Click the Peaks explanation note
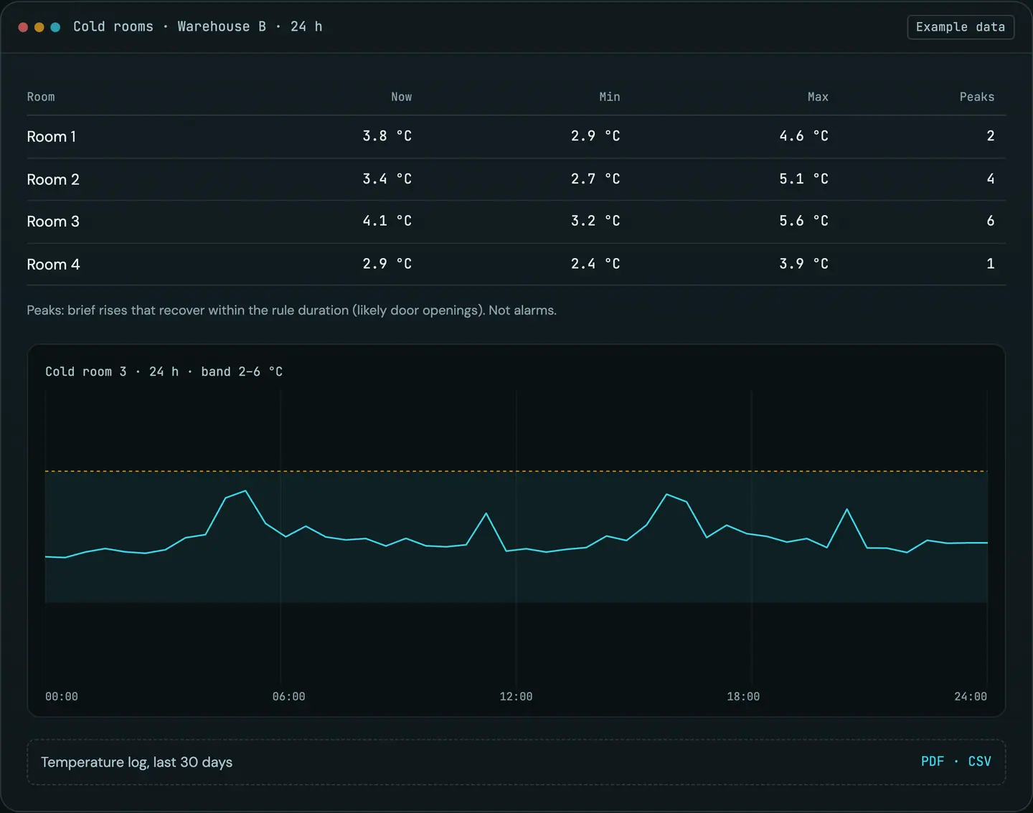The height and width of the screenshot is (813, 1033). (291, 310)
